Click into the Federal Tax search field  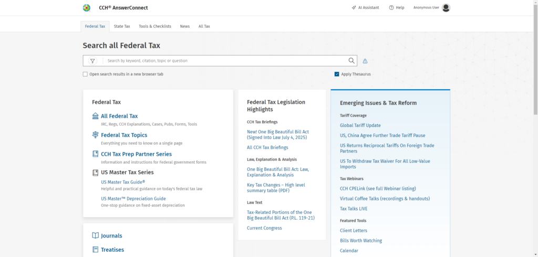pos(226,61)
